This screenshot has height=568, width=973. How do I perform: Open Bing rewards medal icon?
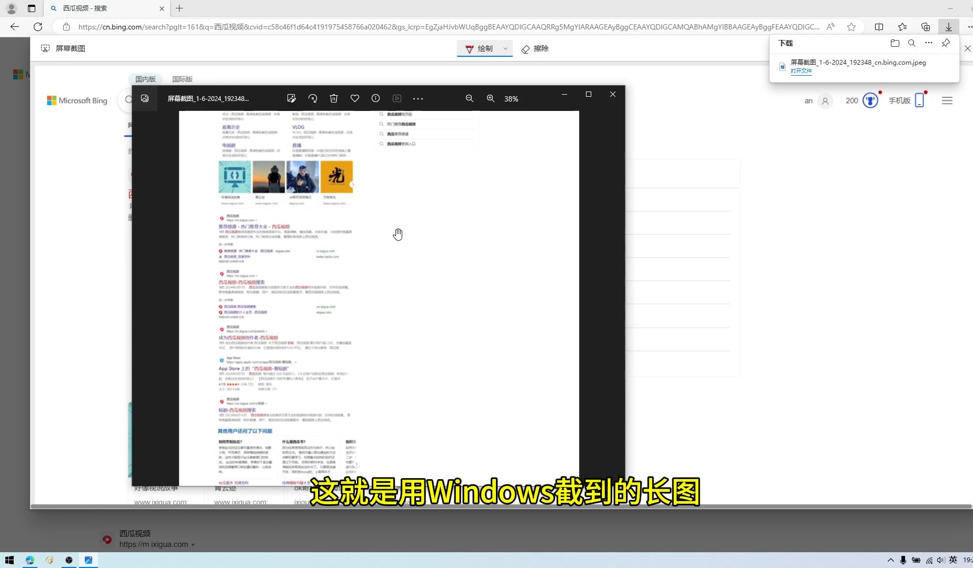coord(870,100)
